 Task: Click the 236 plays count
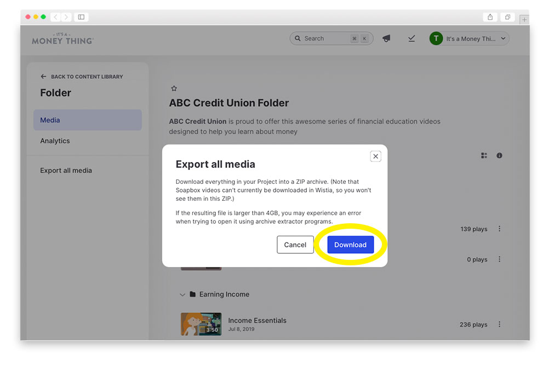[473, 324]
